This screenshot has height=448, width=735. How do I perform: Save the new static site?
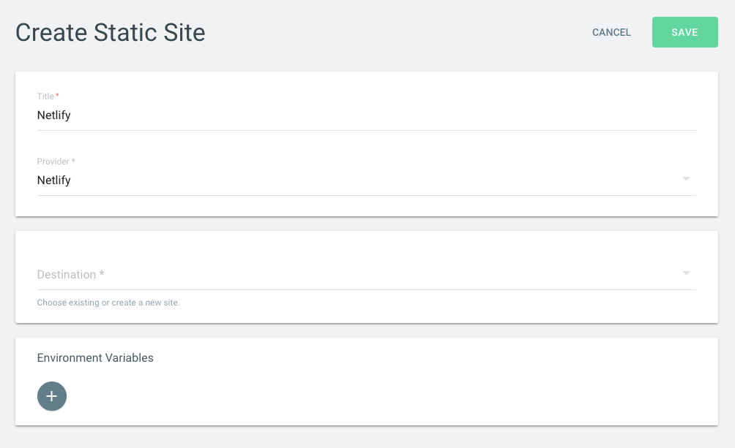[x=684, y=32]
